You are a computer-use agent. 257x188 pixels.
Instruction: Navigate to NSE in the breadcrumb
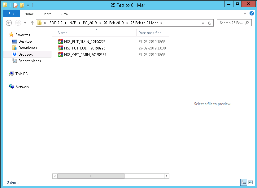click(x=72, y=23)
